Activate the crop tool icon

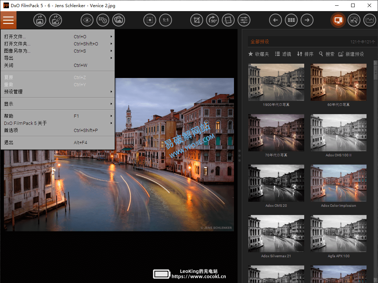click(197, 20)
